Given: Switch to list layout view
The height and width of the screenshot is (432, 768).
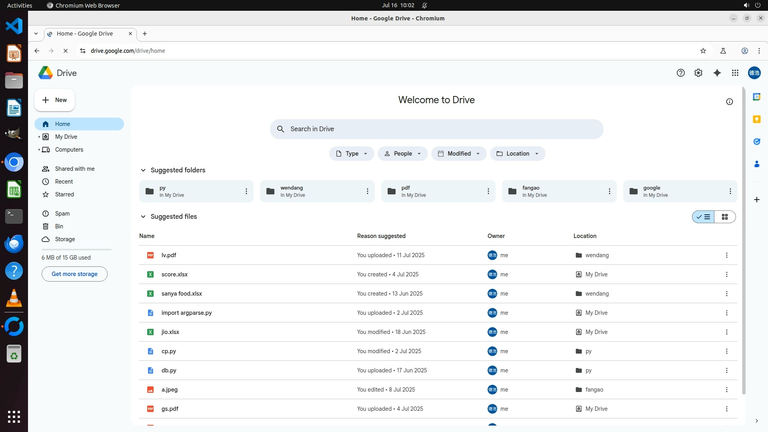Looking at the screenshot, I should point(703,217).
